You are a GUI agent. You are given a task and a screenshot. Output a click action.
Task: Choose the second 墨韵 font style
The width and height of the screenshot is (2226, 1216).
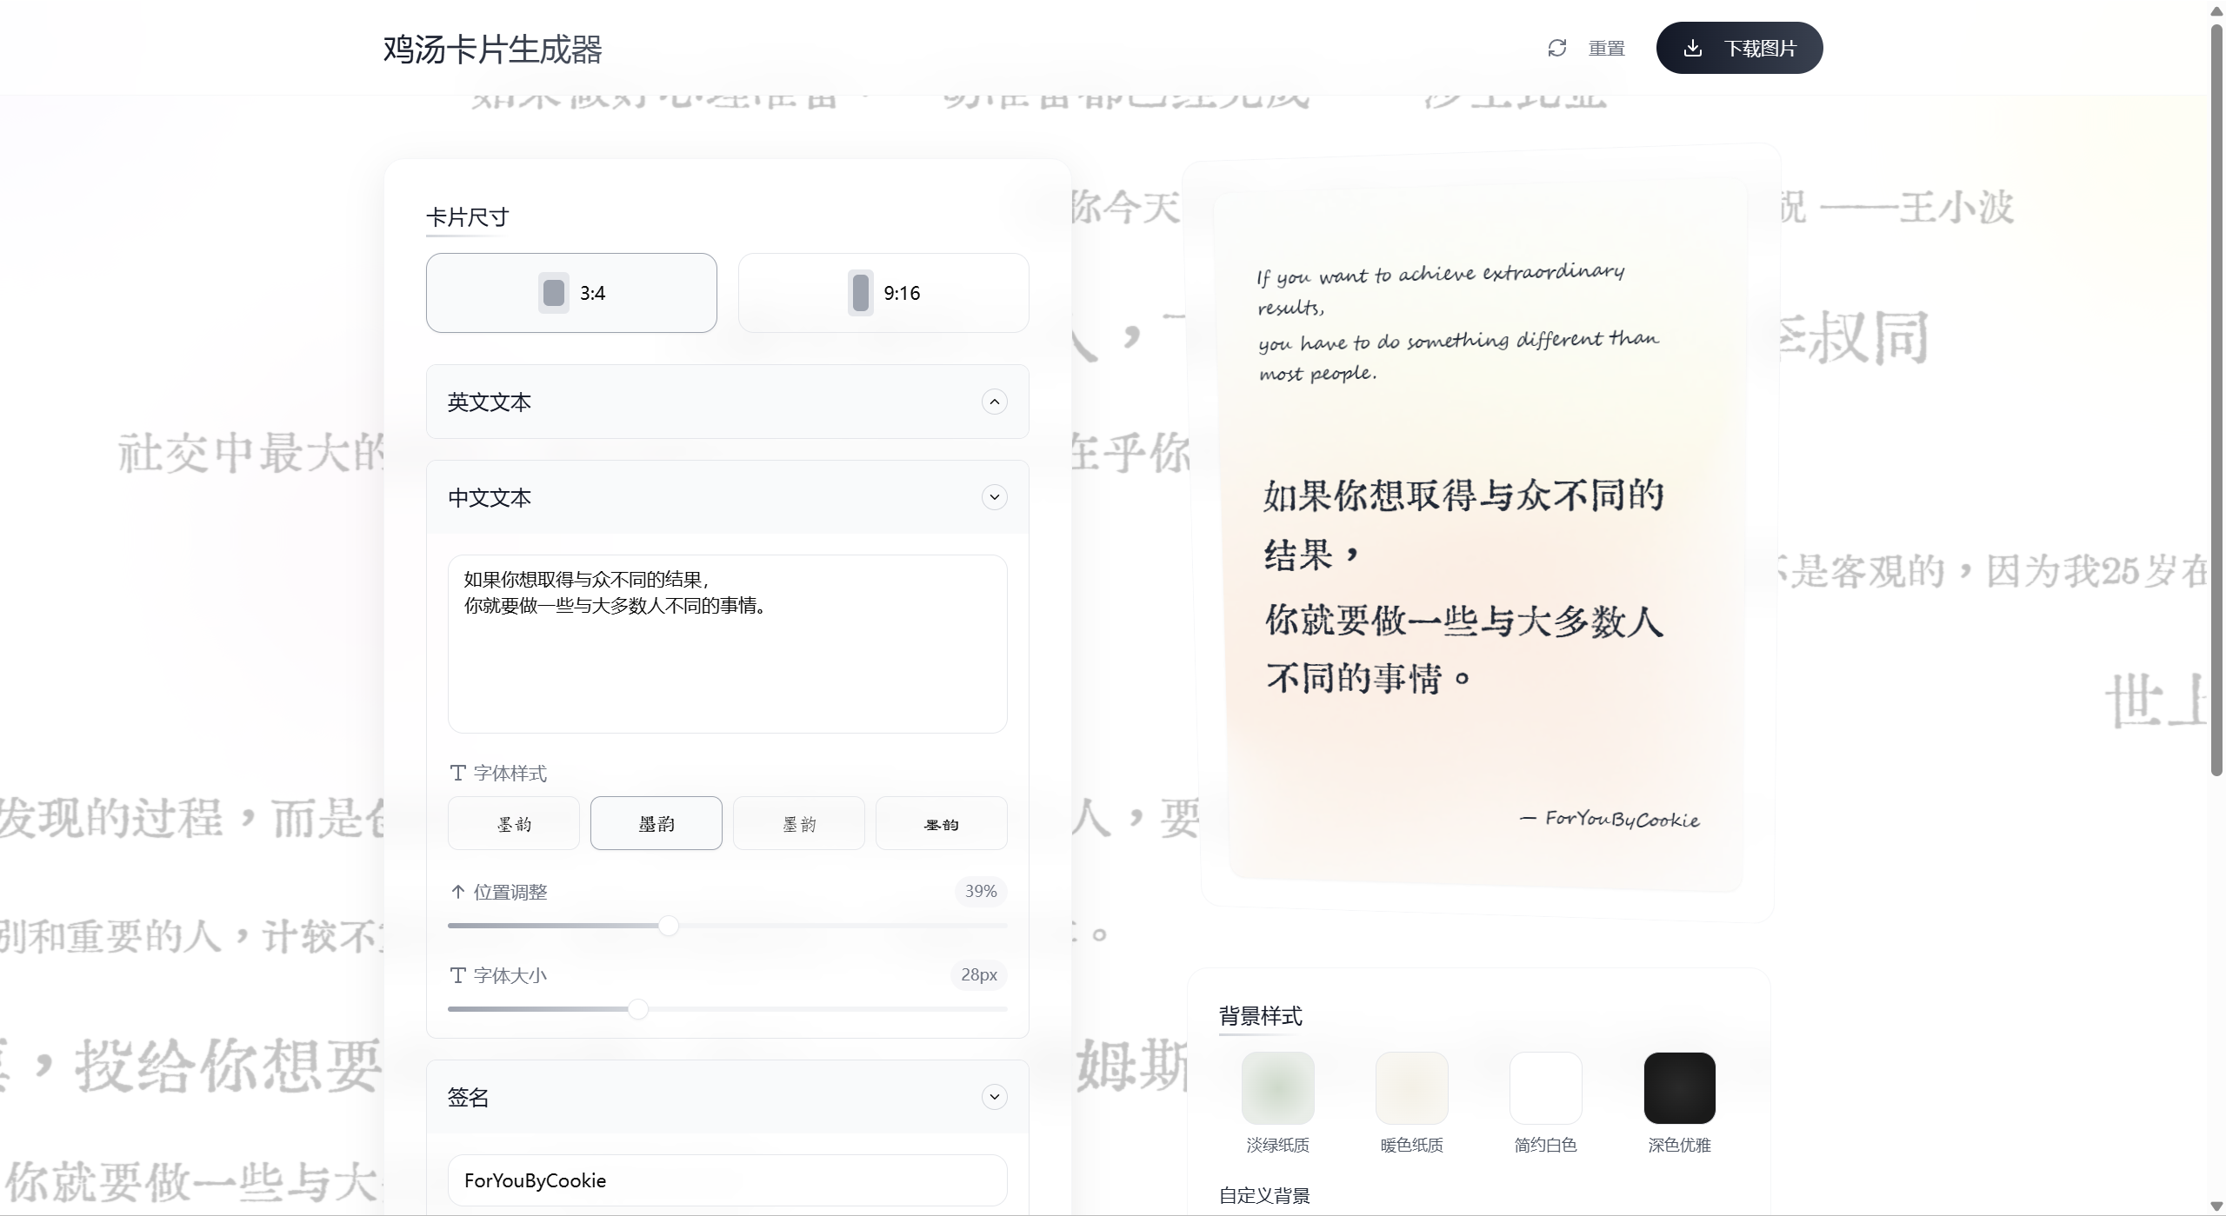click(656, 823)
